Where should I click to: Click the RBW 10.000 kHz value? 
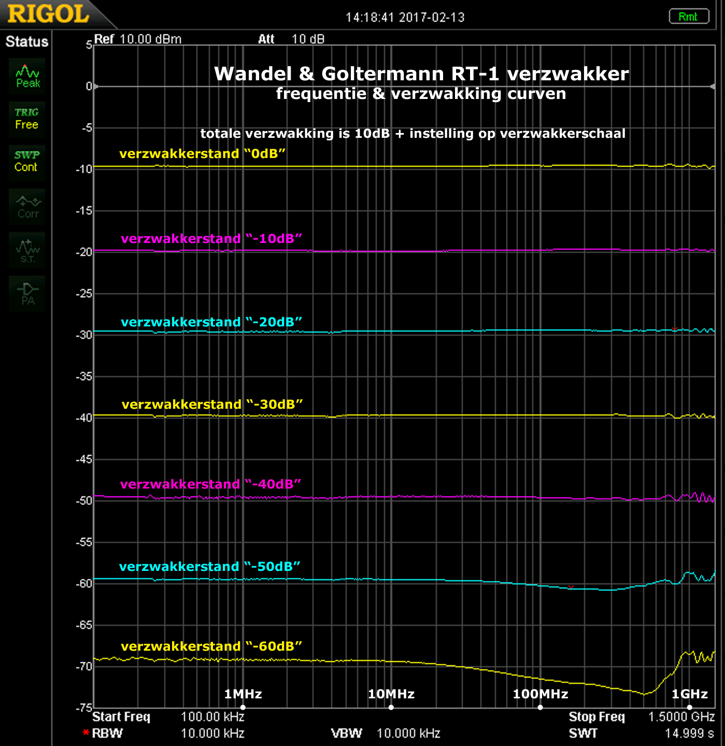[212, 734]
